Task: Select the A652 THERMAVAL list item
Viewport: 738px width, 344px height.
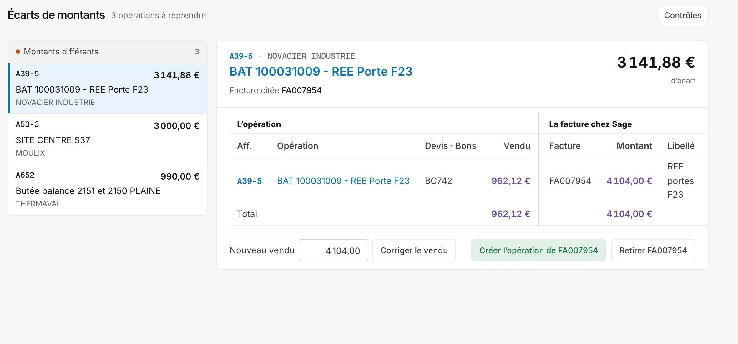Action: (x=108, y=190)
